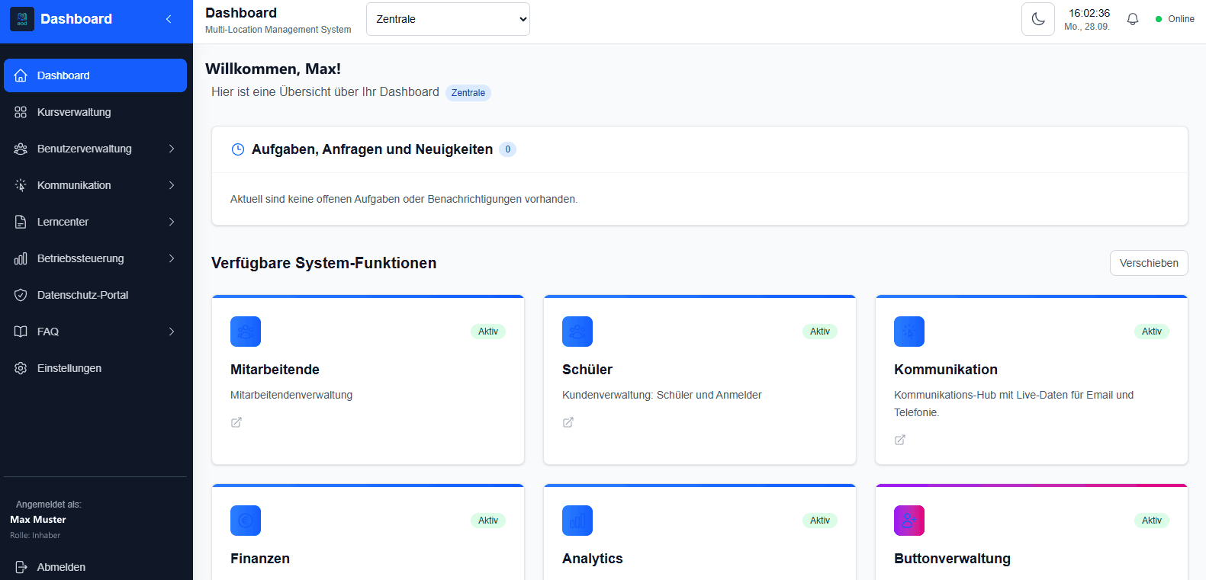Click the Online status indicator

[x=1175, y=19]
